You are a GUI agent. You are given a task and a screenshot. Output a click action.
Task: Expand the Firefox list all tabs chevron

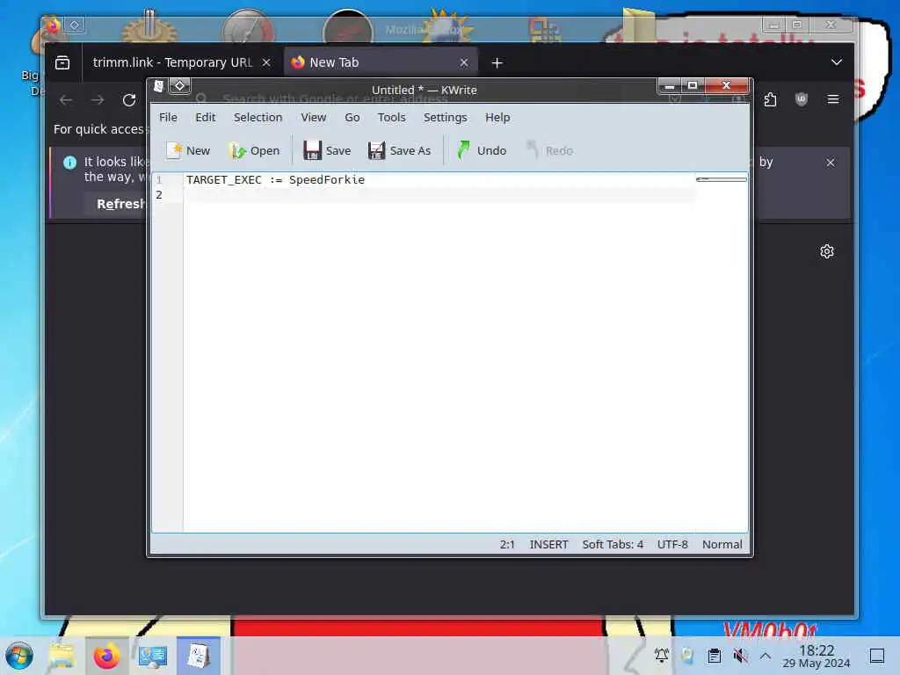(x=837, y=62)
